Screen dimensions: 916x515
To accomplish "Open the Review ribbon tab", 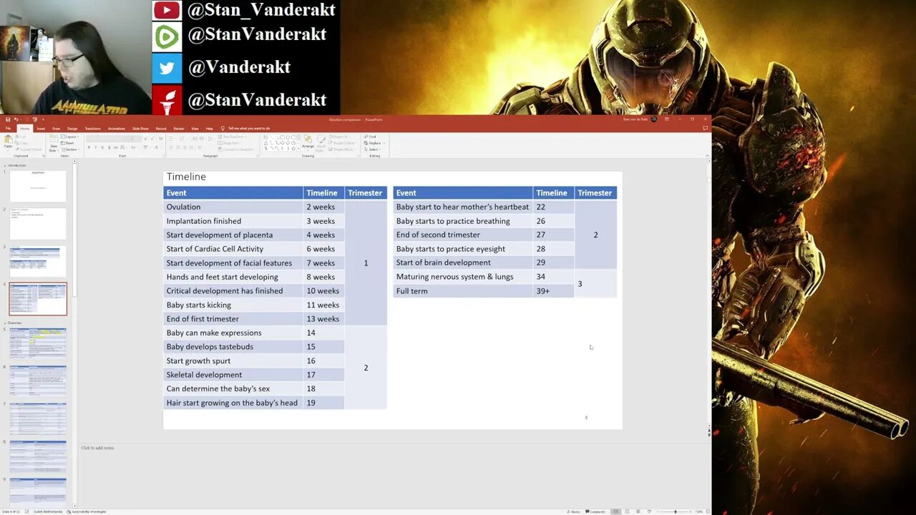I will coord(179,129).
